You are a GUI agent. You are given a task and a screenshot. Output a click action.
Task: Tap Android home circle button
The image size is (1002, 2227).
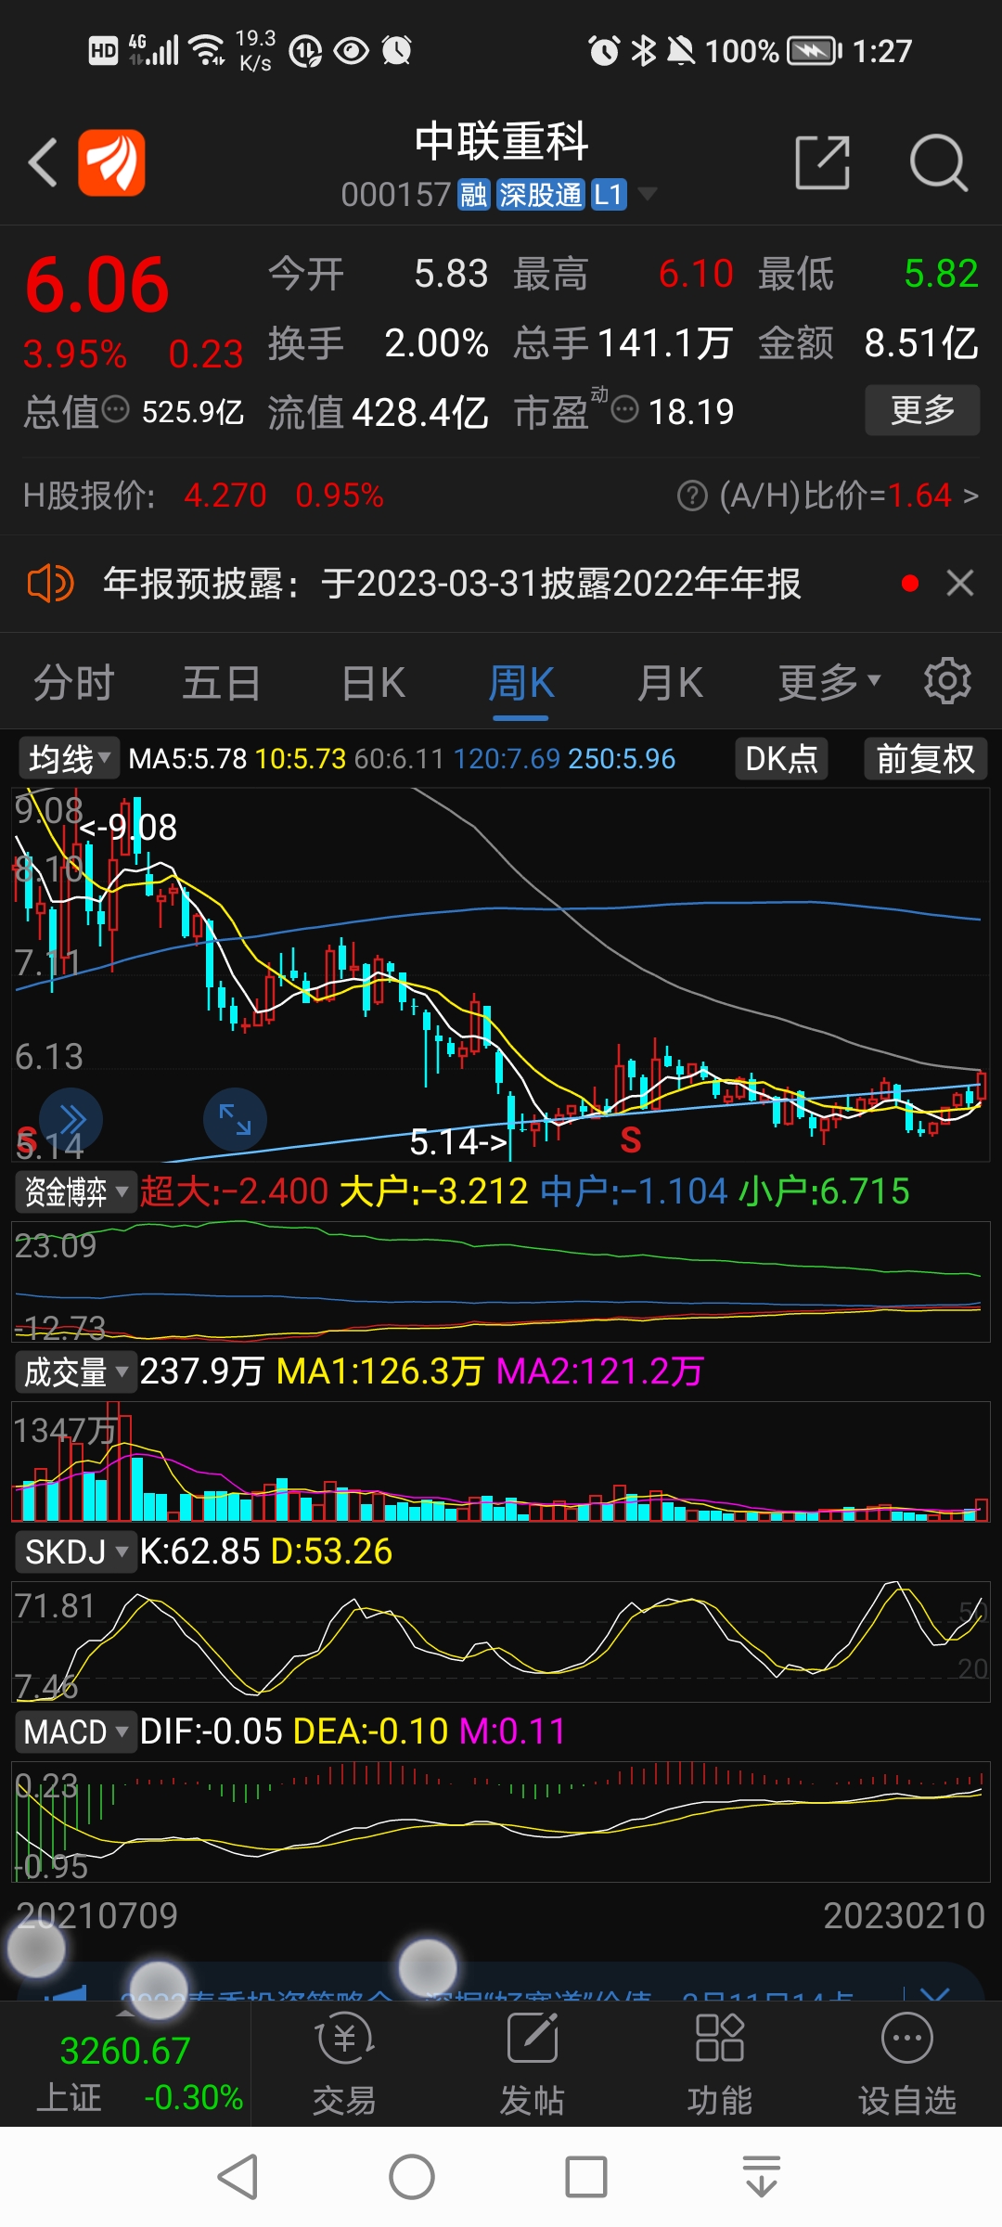tap(412, 2177)
